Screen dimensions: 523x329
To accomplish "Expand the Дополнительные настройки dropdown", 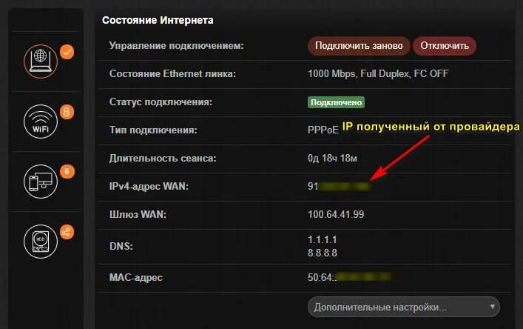I will 404,307.
